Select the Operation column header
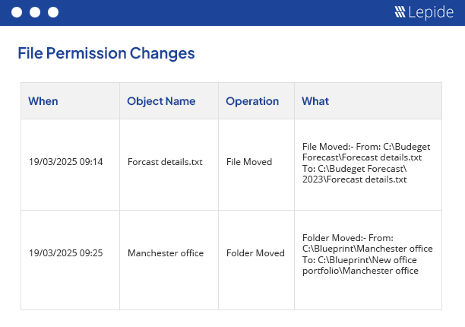This screenshot has width=465, height=327. coord(252,101)
